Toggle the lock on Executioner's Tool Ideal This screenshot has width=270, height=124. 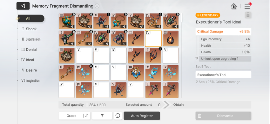(x=248, y=15)
